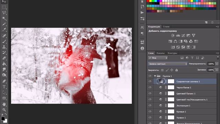This screenshot has height=124, width=220.
Task: Switch to the Слои tab
Action: 151,53
